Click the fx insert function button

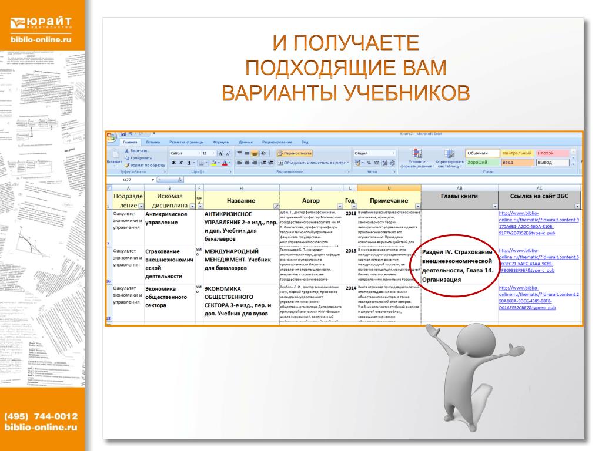coord(179,180)
